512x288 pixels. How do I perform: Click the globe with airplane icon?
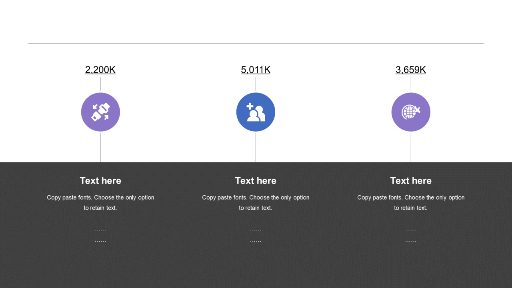point(411,112)
